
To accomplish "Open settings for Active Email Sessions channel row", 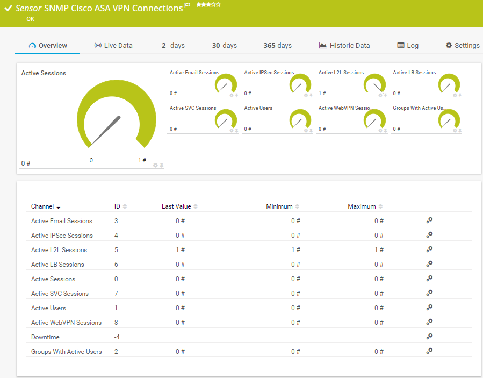I will [x=429, y=220].
